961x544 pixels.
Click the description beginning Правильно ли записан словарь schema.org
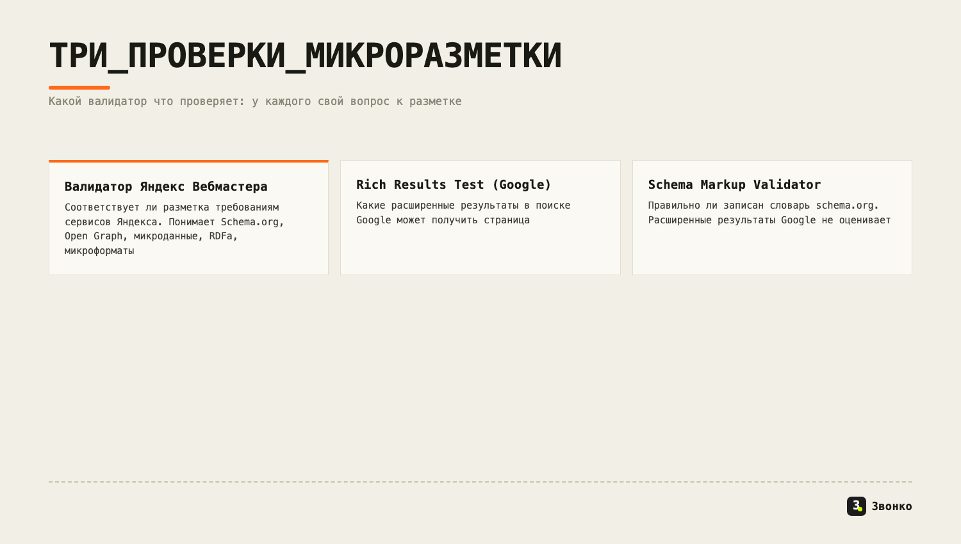769,212
